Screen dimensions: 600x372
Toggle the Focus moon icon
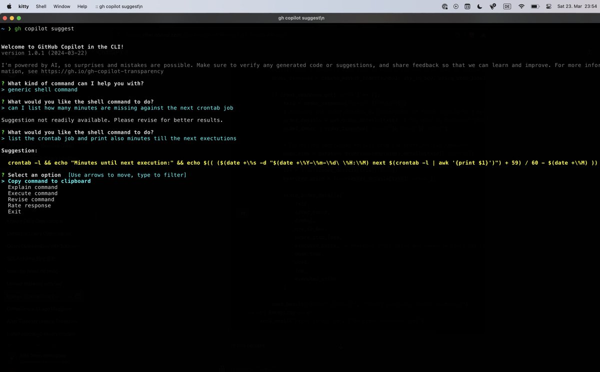(x=480, y=6)
